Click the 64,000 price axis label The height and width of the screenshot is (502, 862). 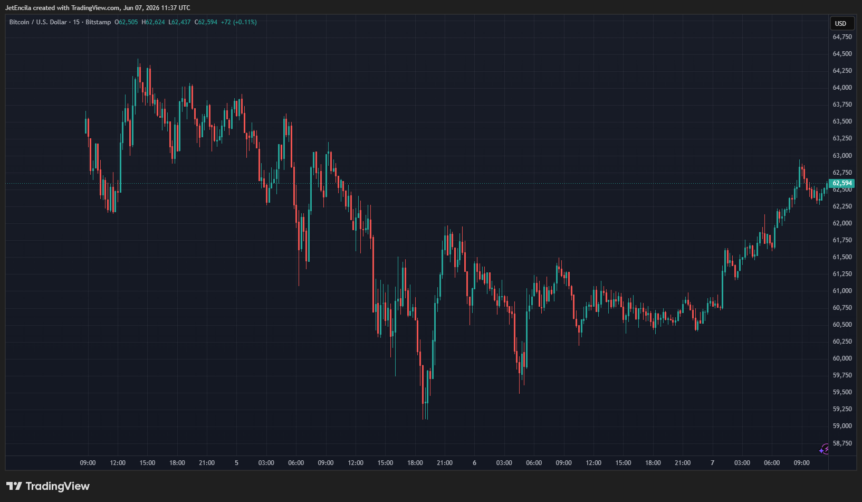[842, 88]
